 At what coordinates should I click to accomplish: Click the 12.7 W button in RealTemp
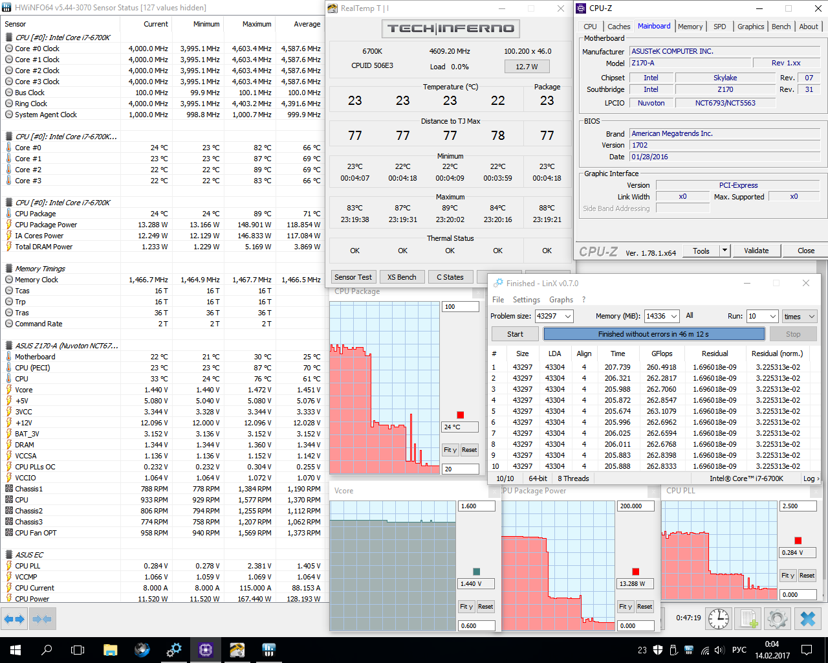(x=527, y=67)
